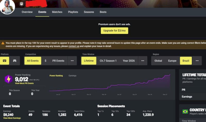Expand more Competitive filter options
Viewport: 206px width, 122px height.
(x=72, y=61)
